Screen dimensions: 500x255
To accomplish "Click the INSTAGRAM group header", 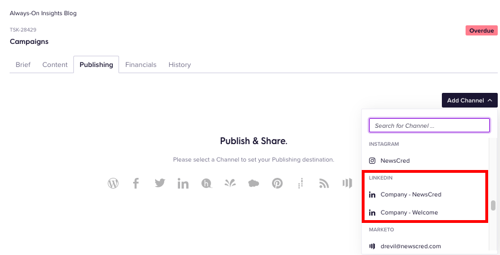I will point(384,144).
